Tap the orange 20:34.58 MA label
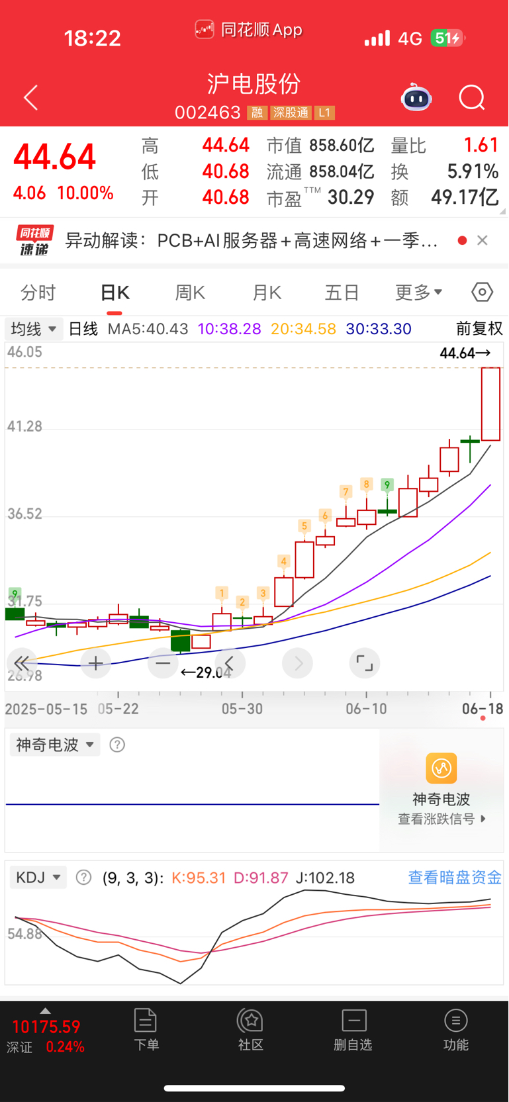 pos(304,329)
